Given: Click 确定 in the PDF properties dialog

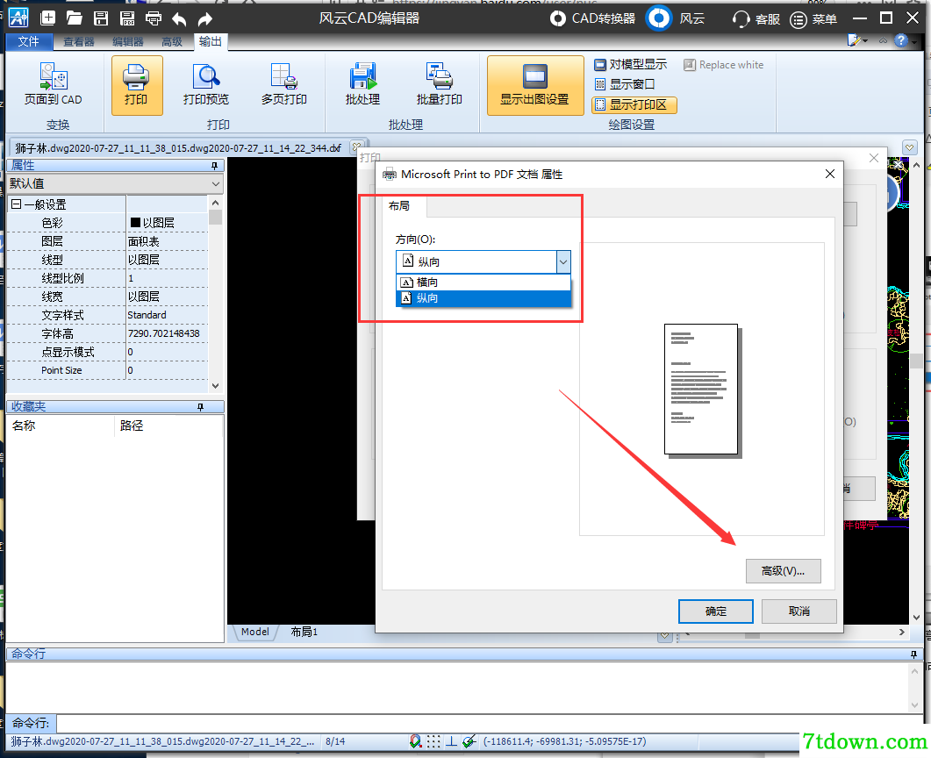Looking at the screenshot, I should (x=715, y=611).
